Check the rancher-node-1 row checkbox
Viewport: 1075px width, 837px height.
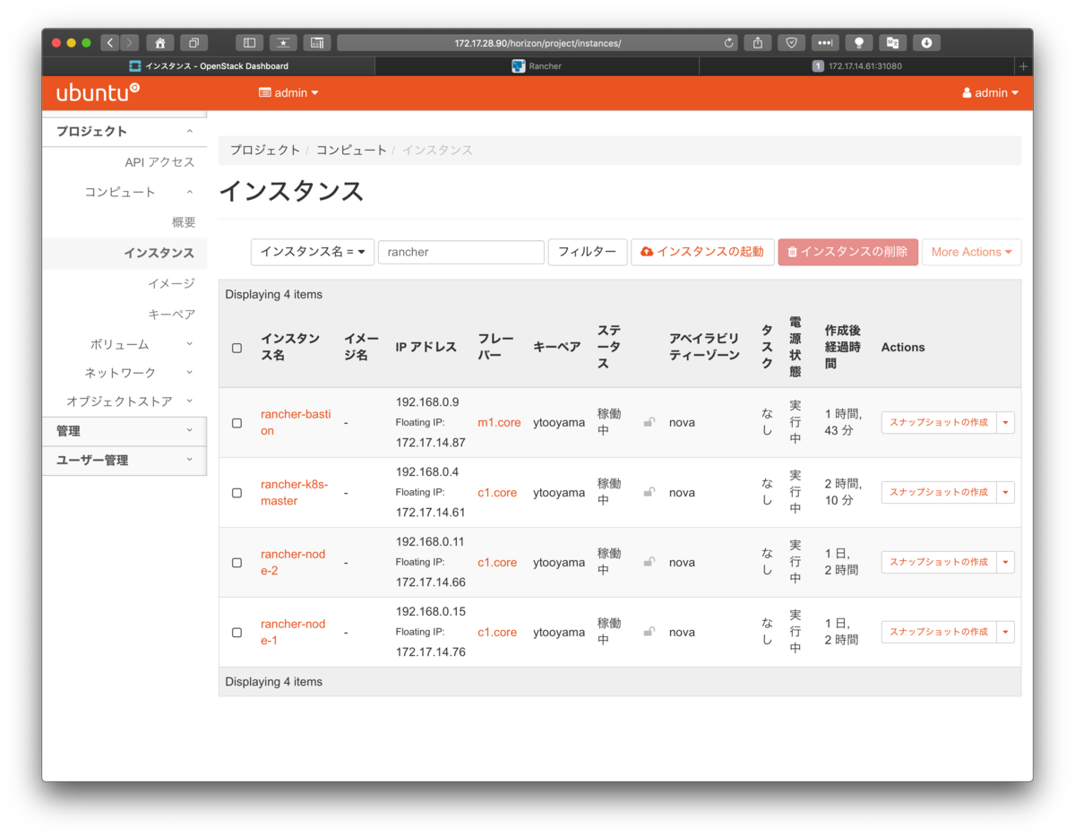pos(236,633)
